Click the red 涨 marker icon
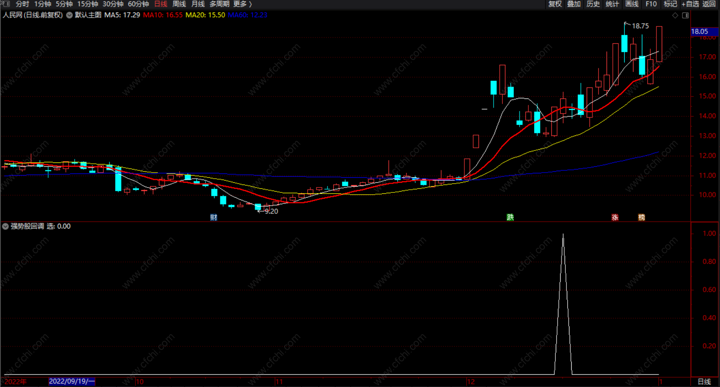Screen dimensions: 720x387 click(x=615, y=217)
